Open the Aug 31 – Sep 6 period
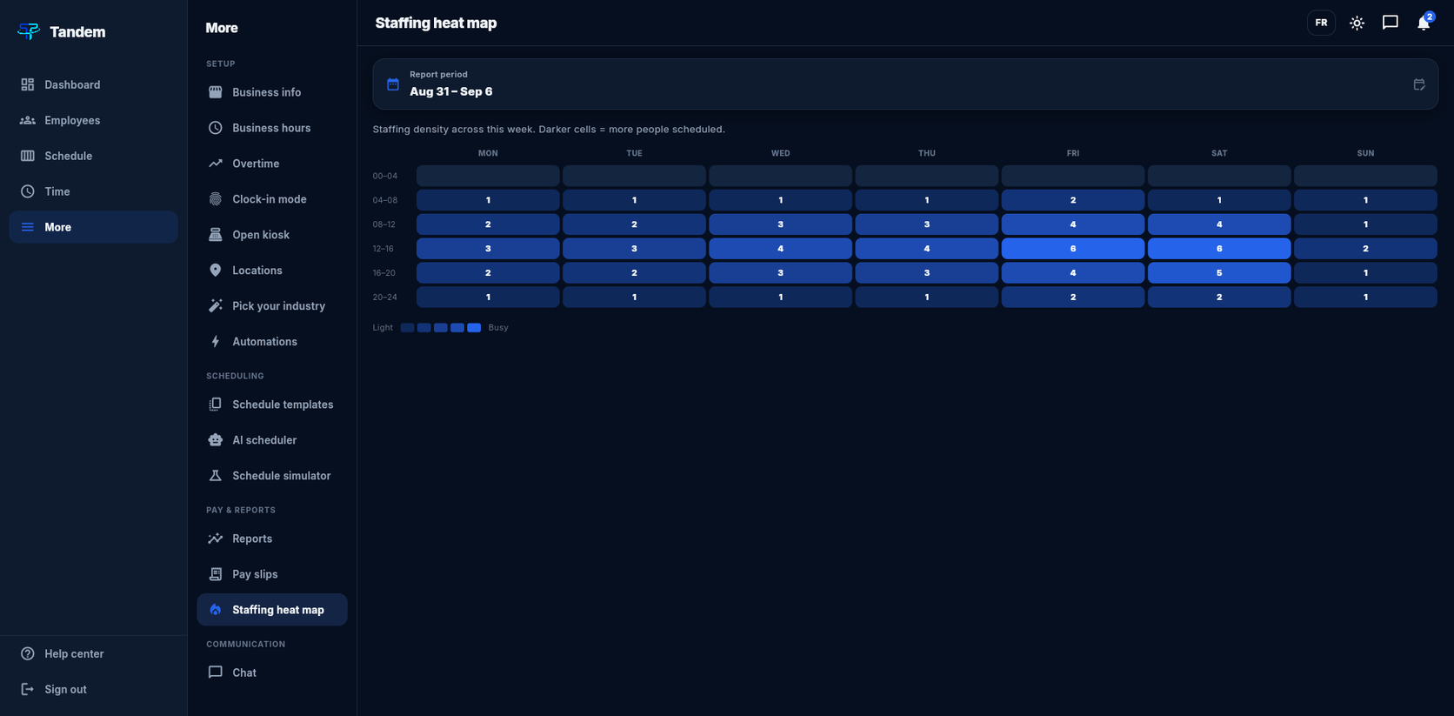The height and width of the screenshot is (716, 1454). coord(905,84)
